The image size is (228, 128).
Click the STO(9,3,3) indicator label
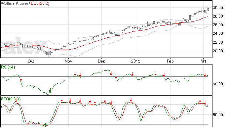pos(11,99)
